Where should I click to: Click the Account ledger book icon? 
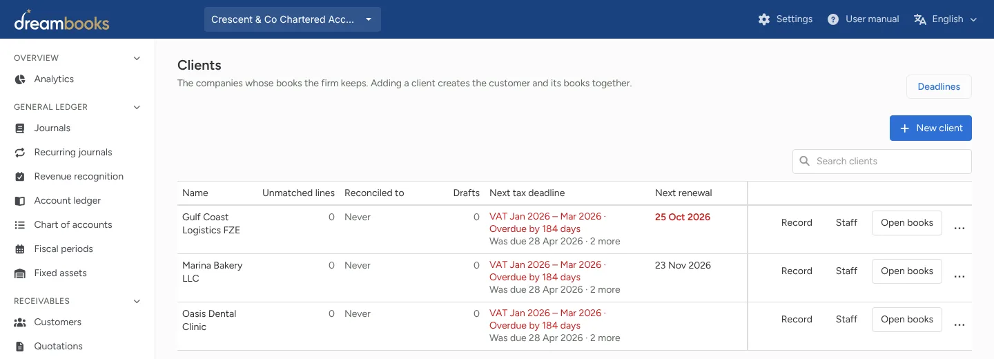tap(20, 201)
